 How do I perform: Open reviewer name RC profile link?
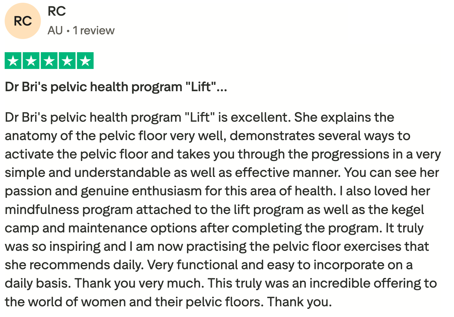click(57, 11)
